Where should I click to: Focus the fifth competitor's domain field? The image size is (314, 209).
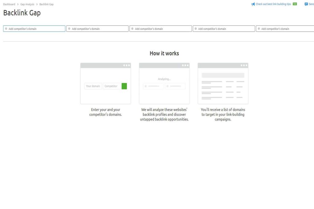click(x=285, y=28)
